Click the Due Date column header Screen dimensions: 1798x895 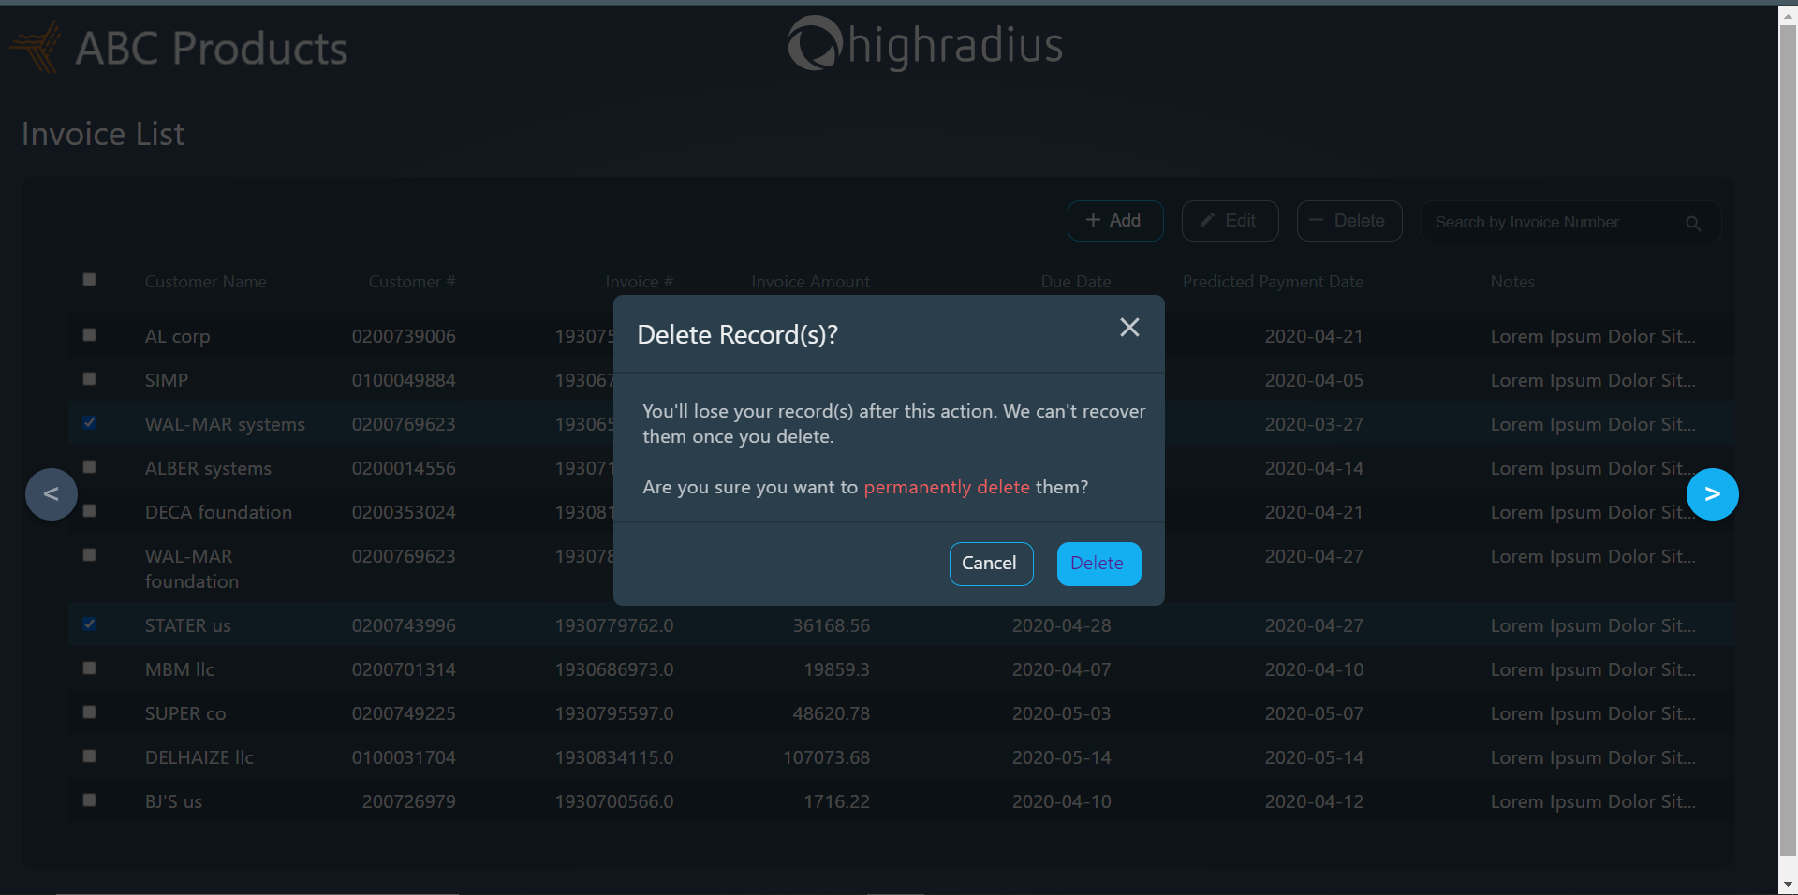1075,282
